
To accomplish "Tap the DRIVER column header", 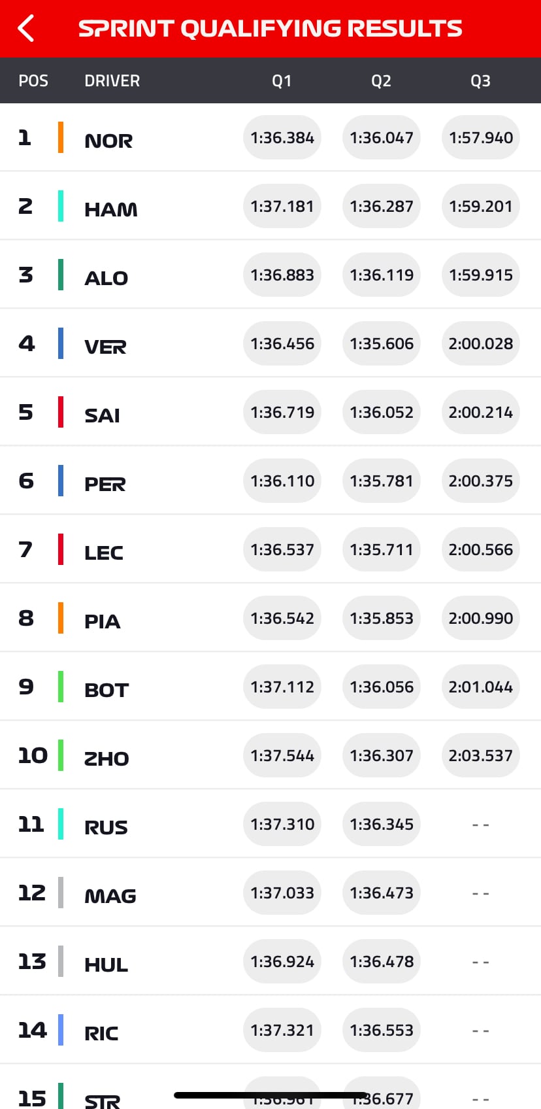I will coord(112,81).
